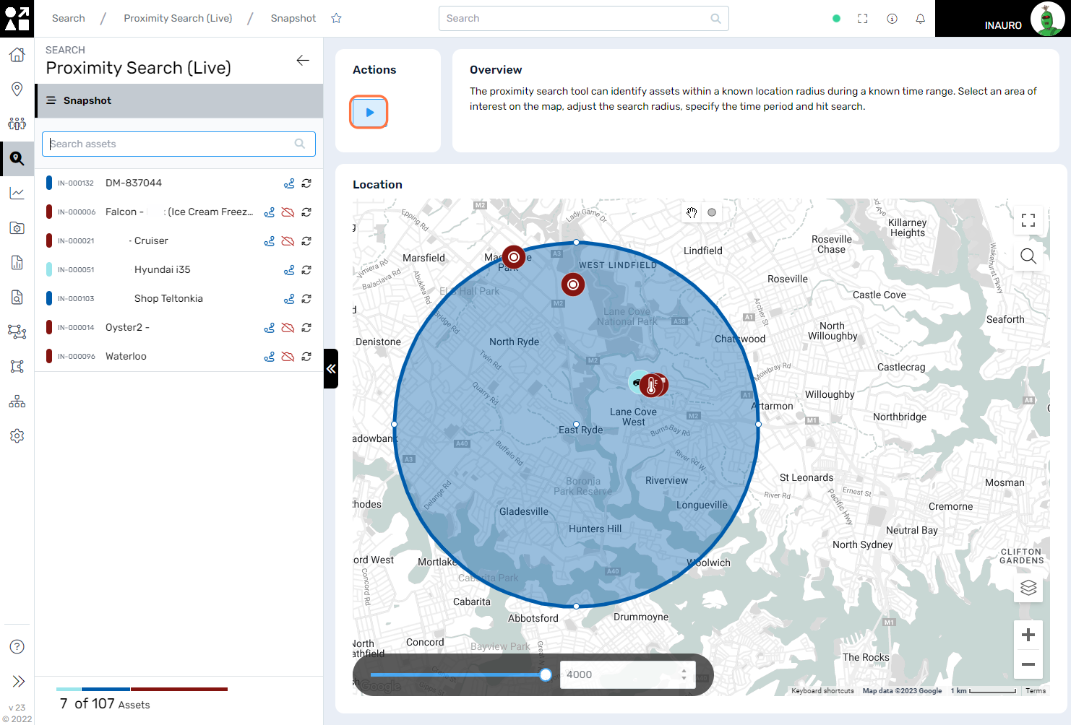Click the Inauro logo top left
This screenshot has width=1071, height=725.
[x=17, y=18]
